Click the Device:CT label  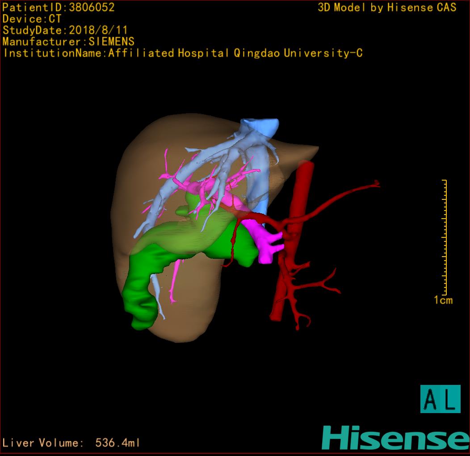pyautogui.click(x=32, y=19)
